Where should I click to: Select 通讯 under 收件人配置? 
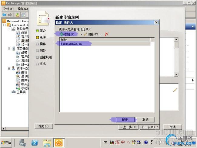23,76
